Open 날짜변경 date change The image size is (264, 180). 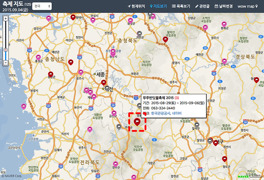(x=224, y=6)
